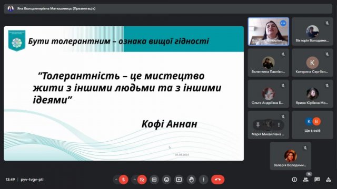Open the 'Ще 6 осіб' participants tile
Screen dimensions: 337x189
pyautogui.click(x=312, y=125)
